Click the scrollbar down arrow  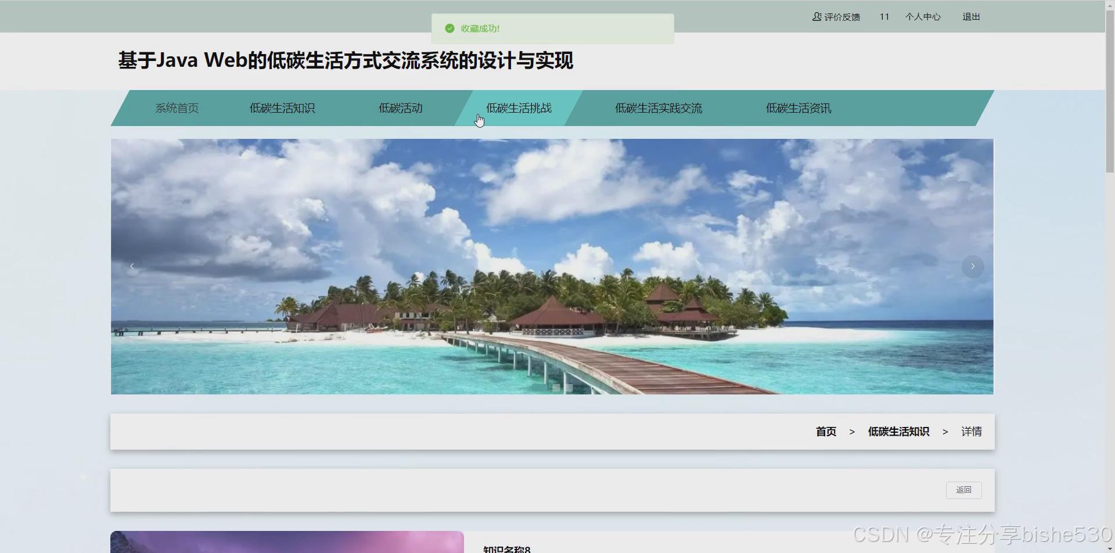(x=1108, y=547)
